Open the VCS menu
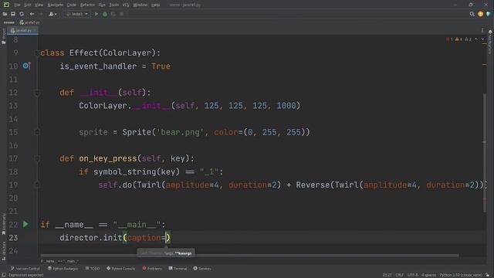Viewport: 494px width, 278px height. [126, 5]
